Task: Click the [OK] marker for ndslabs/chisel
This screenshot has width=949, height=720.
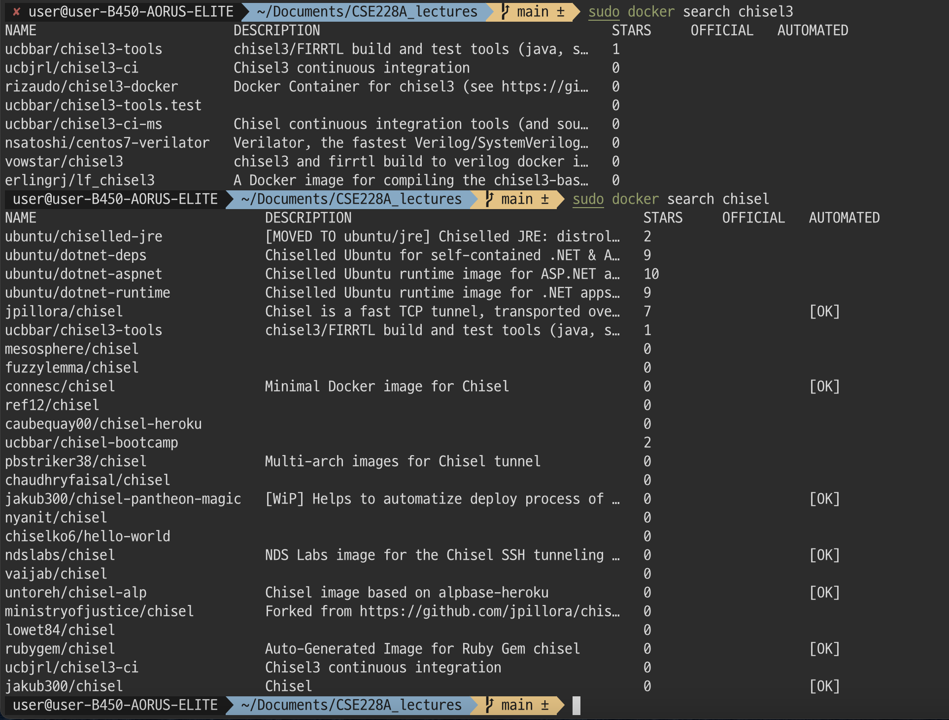Action: 825,555
